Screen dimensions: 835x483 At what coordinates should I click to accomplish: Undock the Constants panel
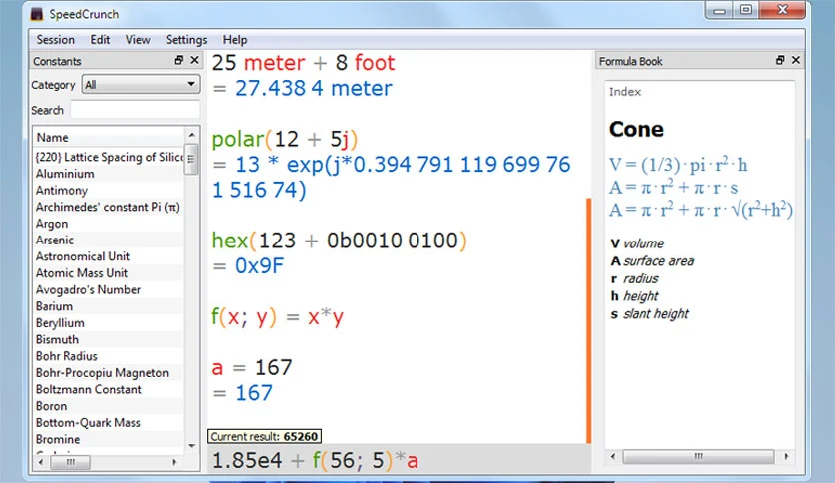[179, 60]
